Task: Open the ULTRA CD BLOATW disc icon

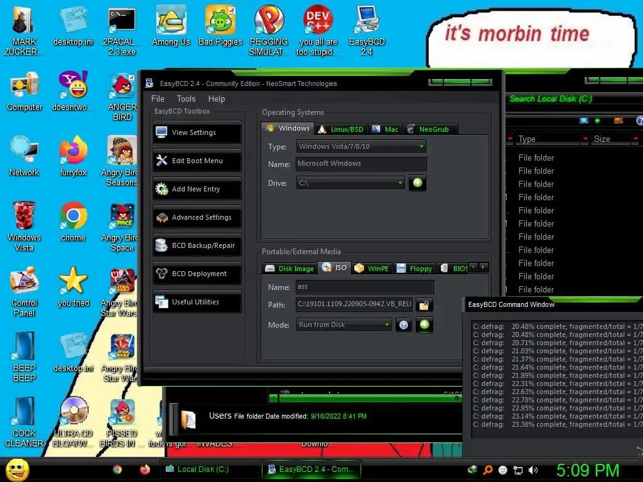Action: click(x=73, y=422)
